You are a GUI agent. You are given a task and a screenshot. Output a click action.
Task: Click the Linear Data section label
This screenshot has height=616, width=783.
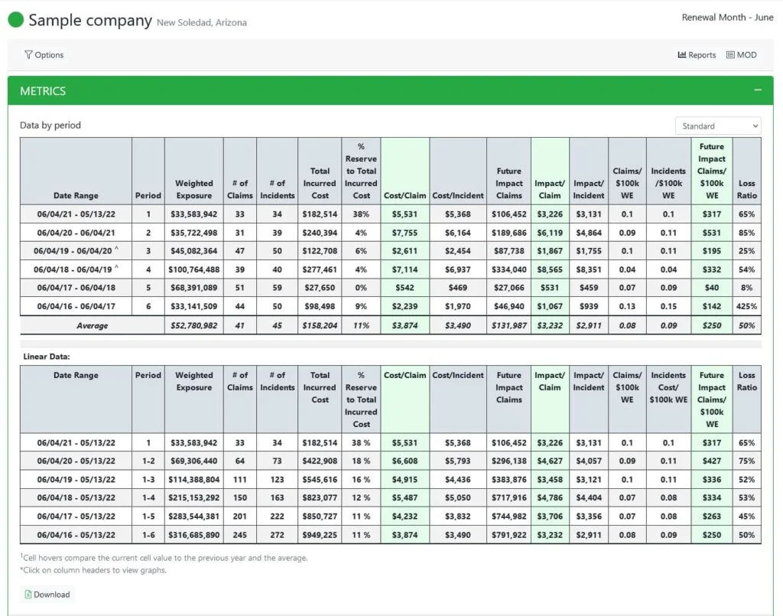[47, 357]
